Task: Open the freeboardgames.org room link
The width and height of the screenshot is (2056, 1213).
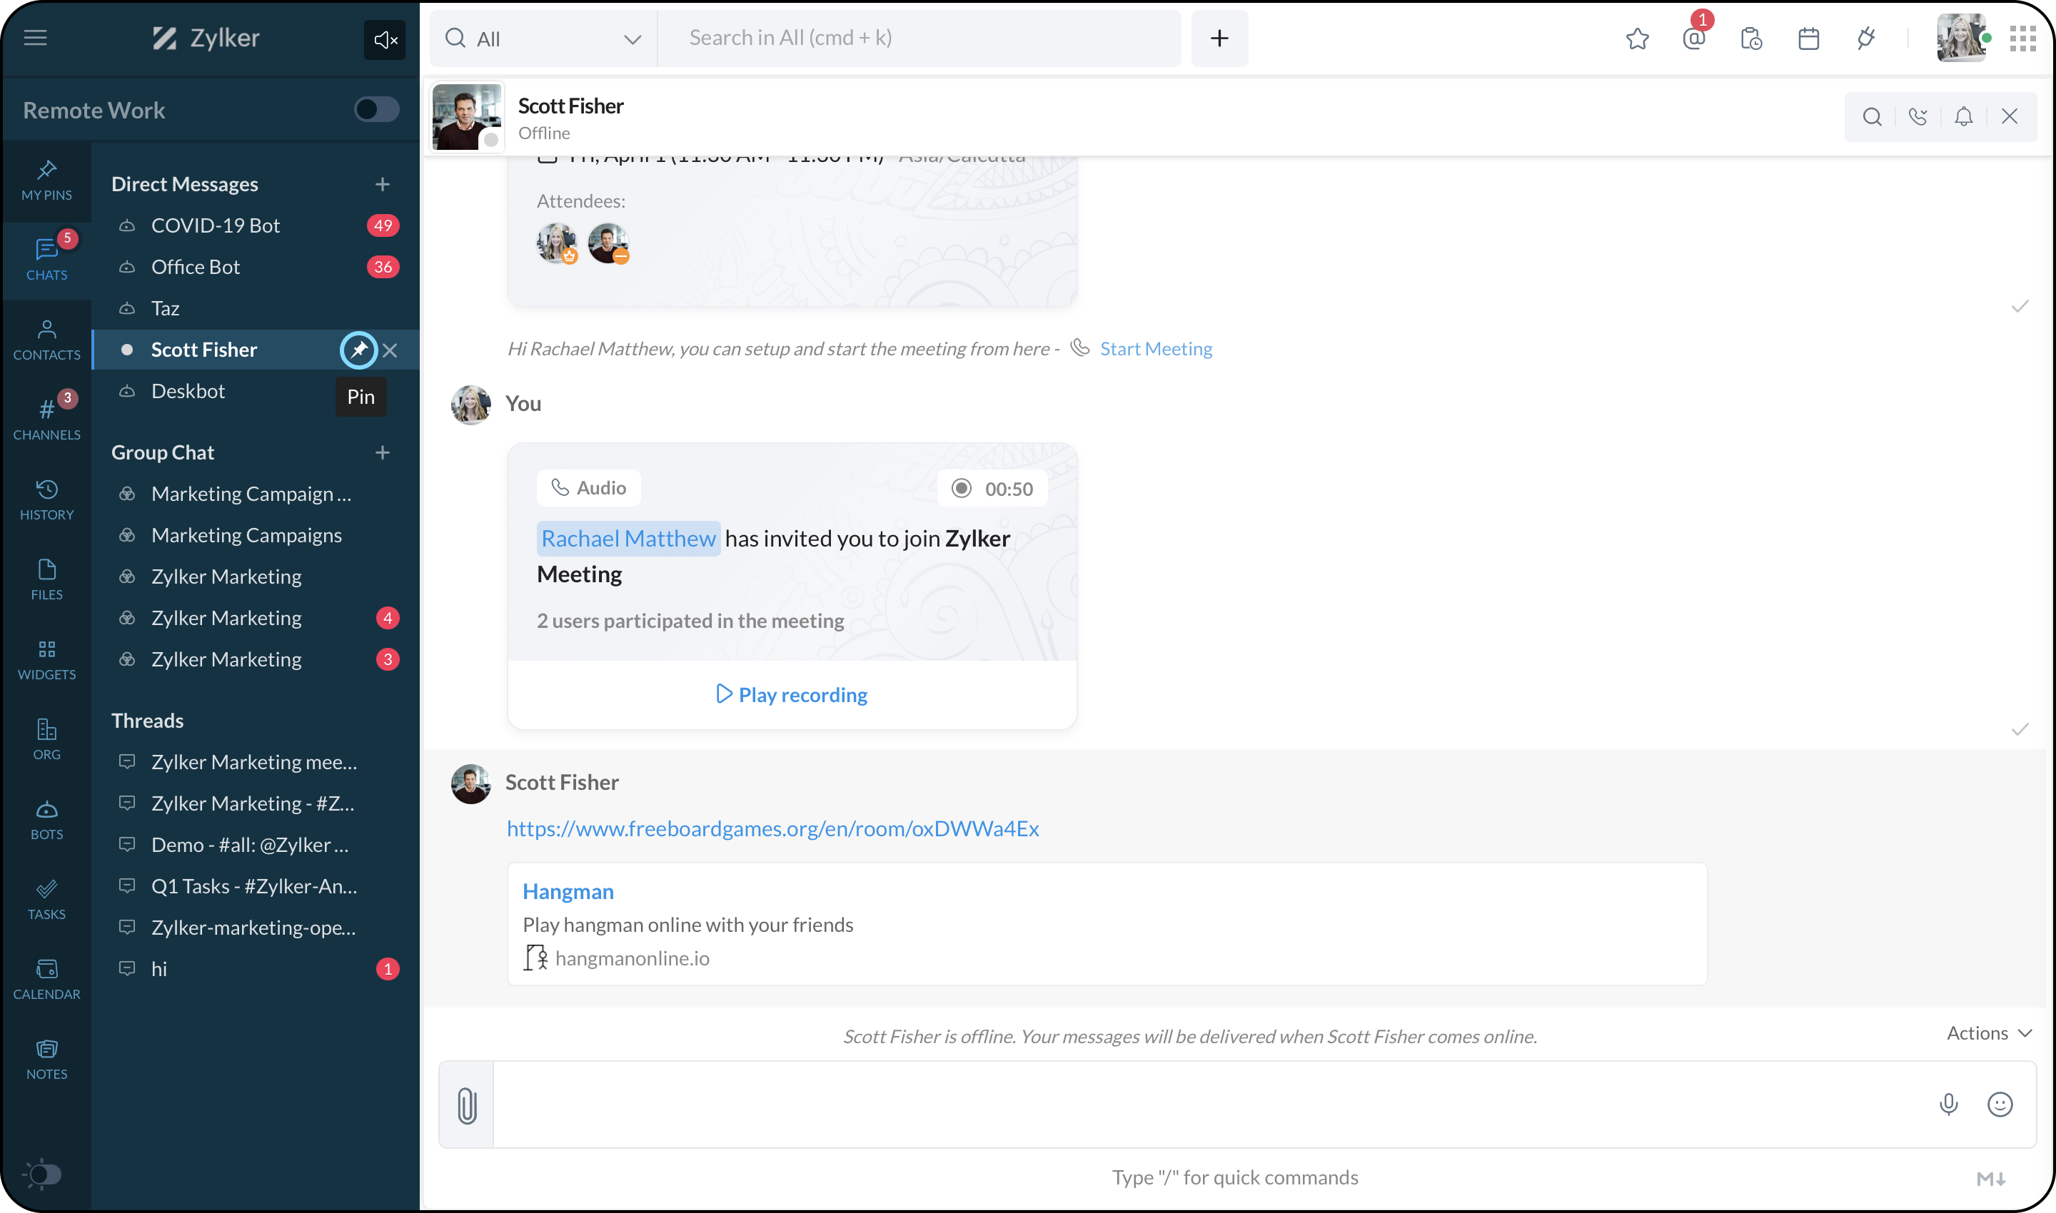Action: click(773, 828)
